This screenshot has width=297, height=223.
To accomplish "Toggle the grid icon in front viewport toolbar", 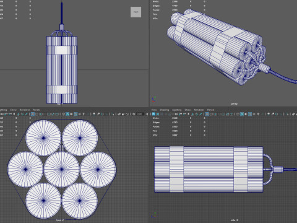I will point(33,114).
